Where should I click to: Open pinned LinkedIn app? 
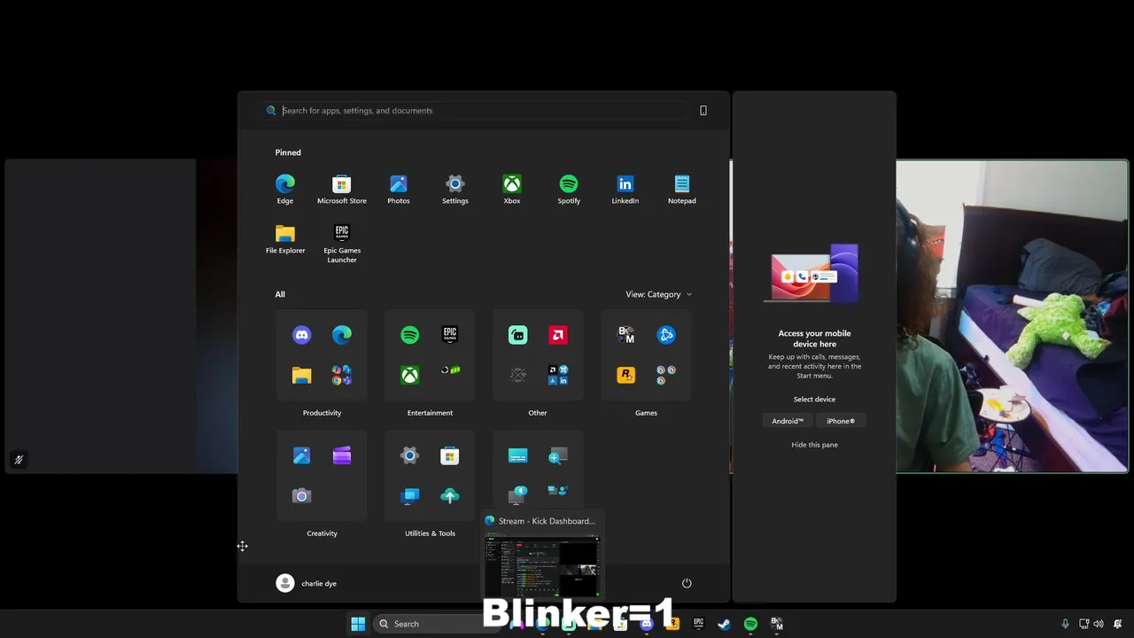point(625,189)
